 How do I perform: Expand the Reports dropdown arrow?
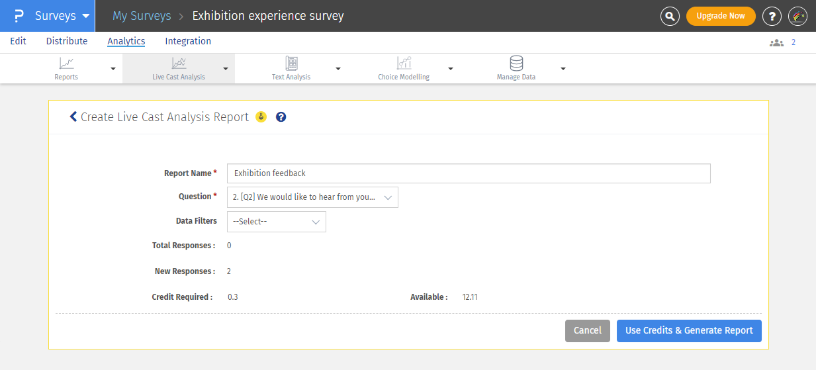[113, 68]
